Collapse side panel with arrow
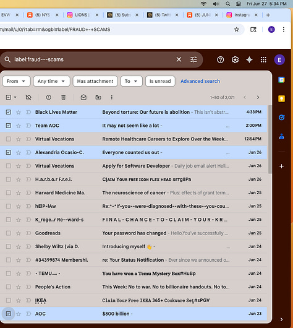The image size is (293, 328). point(281,319)
